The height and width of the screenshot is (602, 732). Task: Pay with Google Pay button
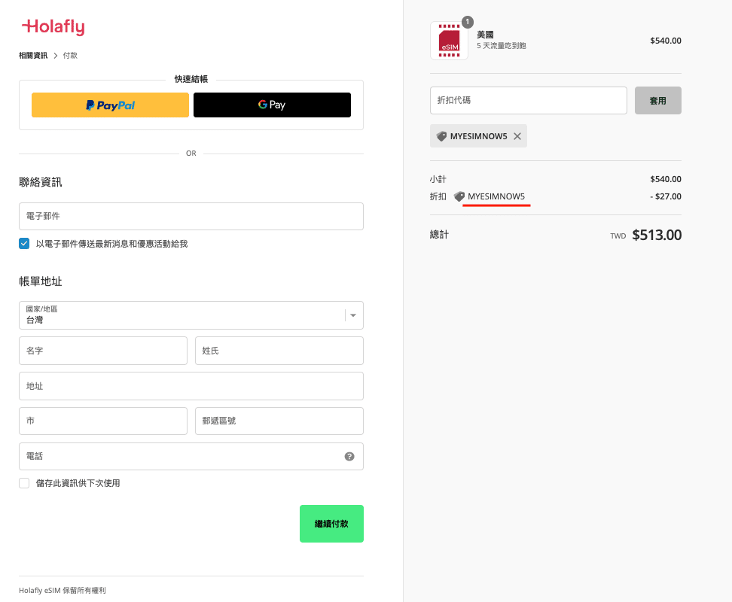(x=272, y=105)
